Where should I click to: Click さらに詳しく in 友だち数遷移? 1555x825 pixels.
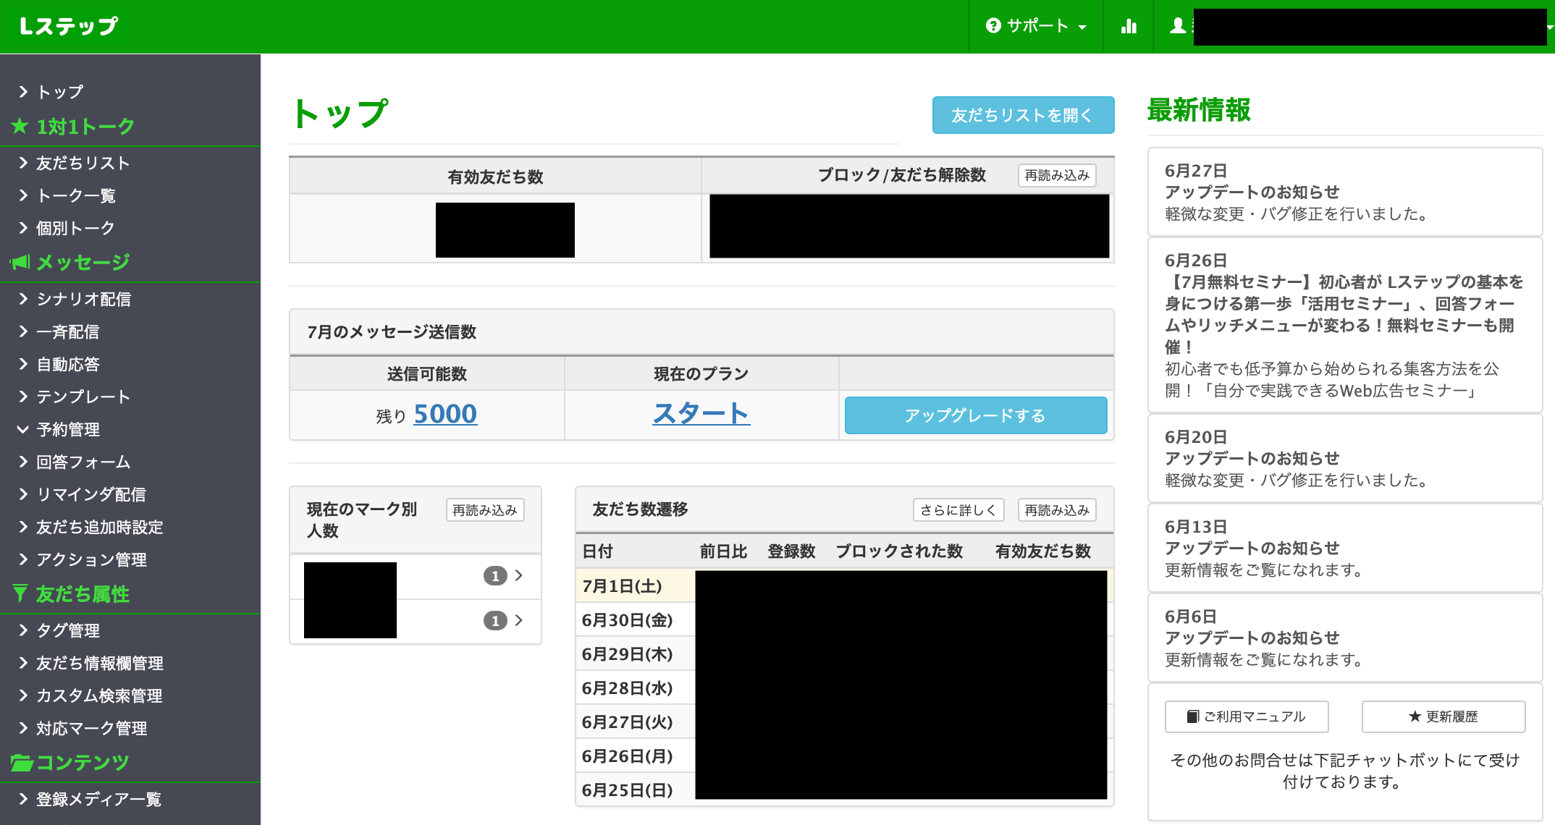pos(958,510)
